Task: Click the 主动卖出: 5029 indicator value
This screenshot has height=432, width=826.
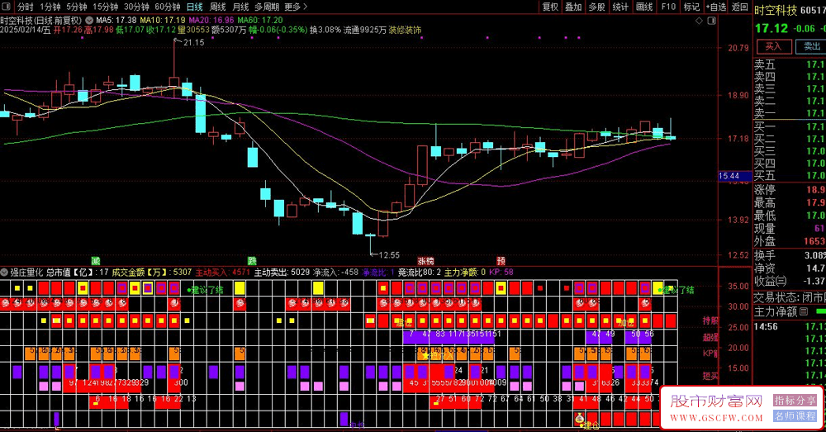Action: point(282,273)
